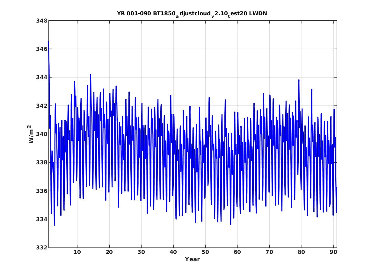
Task: Click y-axis tick label 340
Action: click(42, 134)
